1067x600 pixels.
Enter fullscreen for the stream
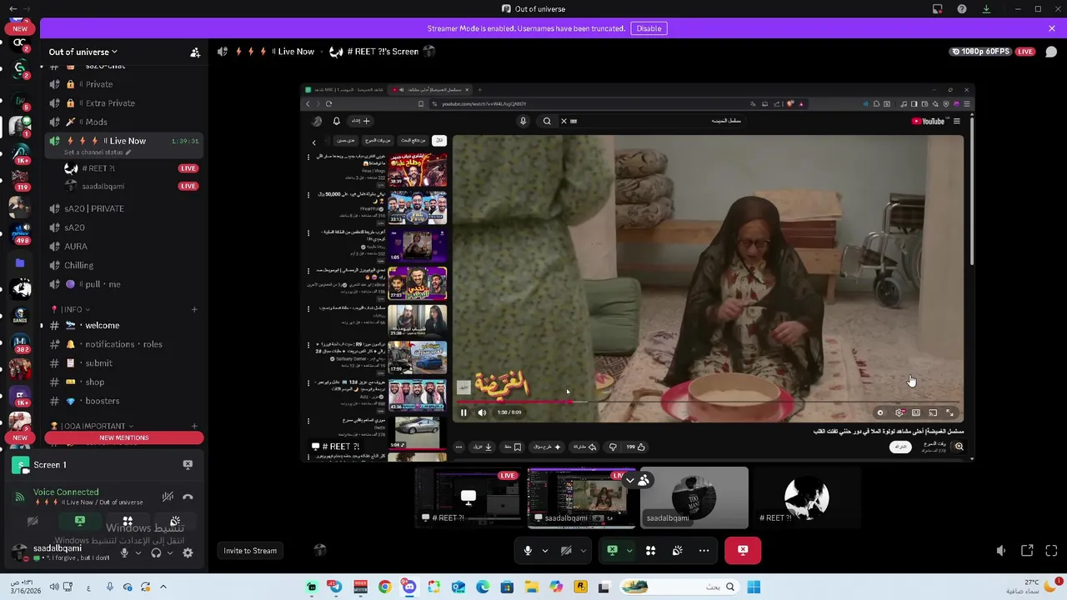pos(1051,551)
